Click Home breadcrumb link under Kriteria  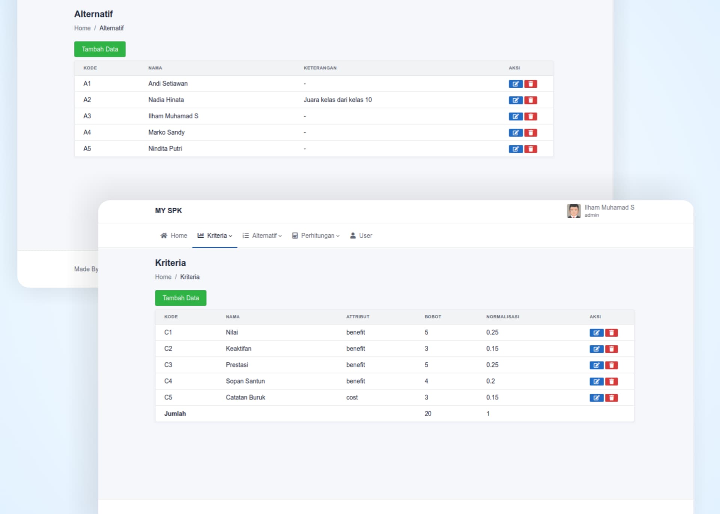pos(163,277)
